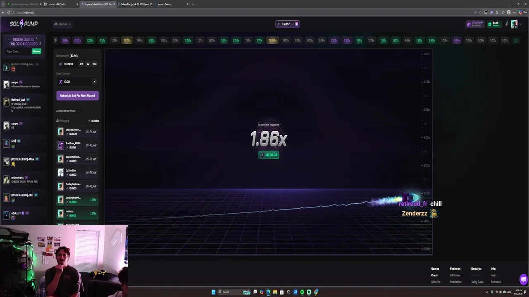This screenshot has height=297, width=529.
Task: Click the rubinos player row
Action: coord(77,213)
